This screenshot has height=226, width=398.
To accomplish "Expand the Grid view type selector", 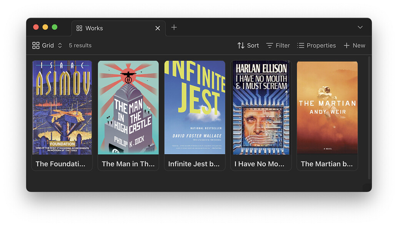I will pos(60,45).
